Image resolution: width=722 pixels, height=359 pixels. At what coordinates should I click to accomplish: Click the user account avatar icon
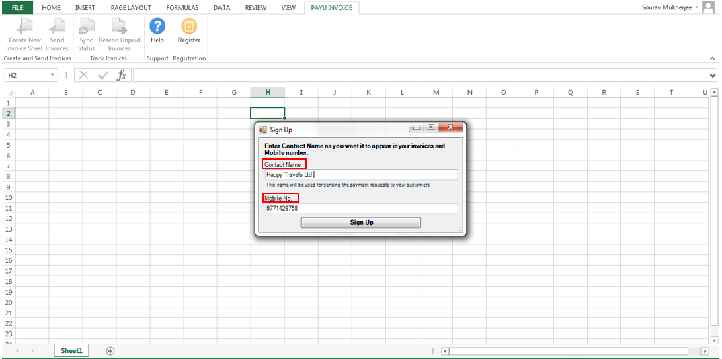[x=708, y=8]
